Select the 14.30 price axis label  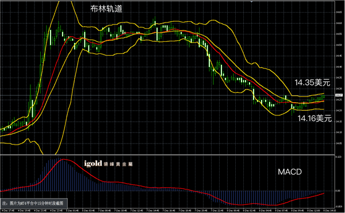(x=339, y=88)
